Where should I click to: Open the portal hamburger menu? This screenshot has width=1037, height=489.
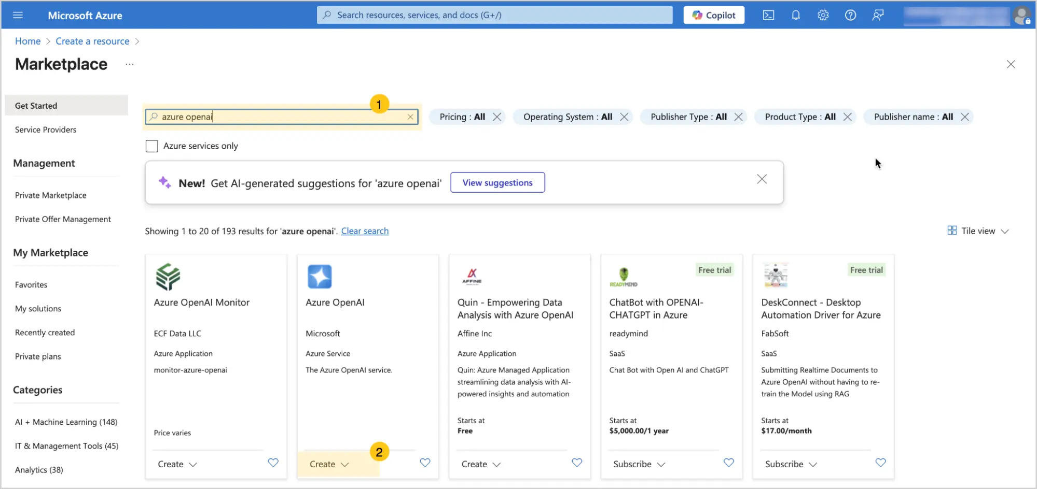[18, 15]
